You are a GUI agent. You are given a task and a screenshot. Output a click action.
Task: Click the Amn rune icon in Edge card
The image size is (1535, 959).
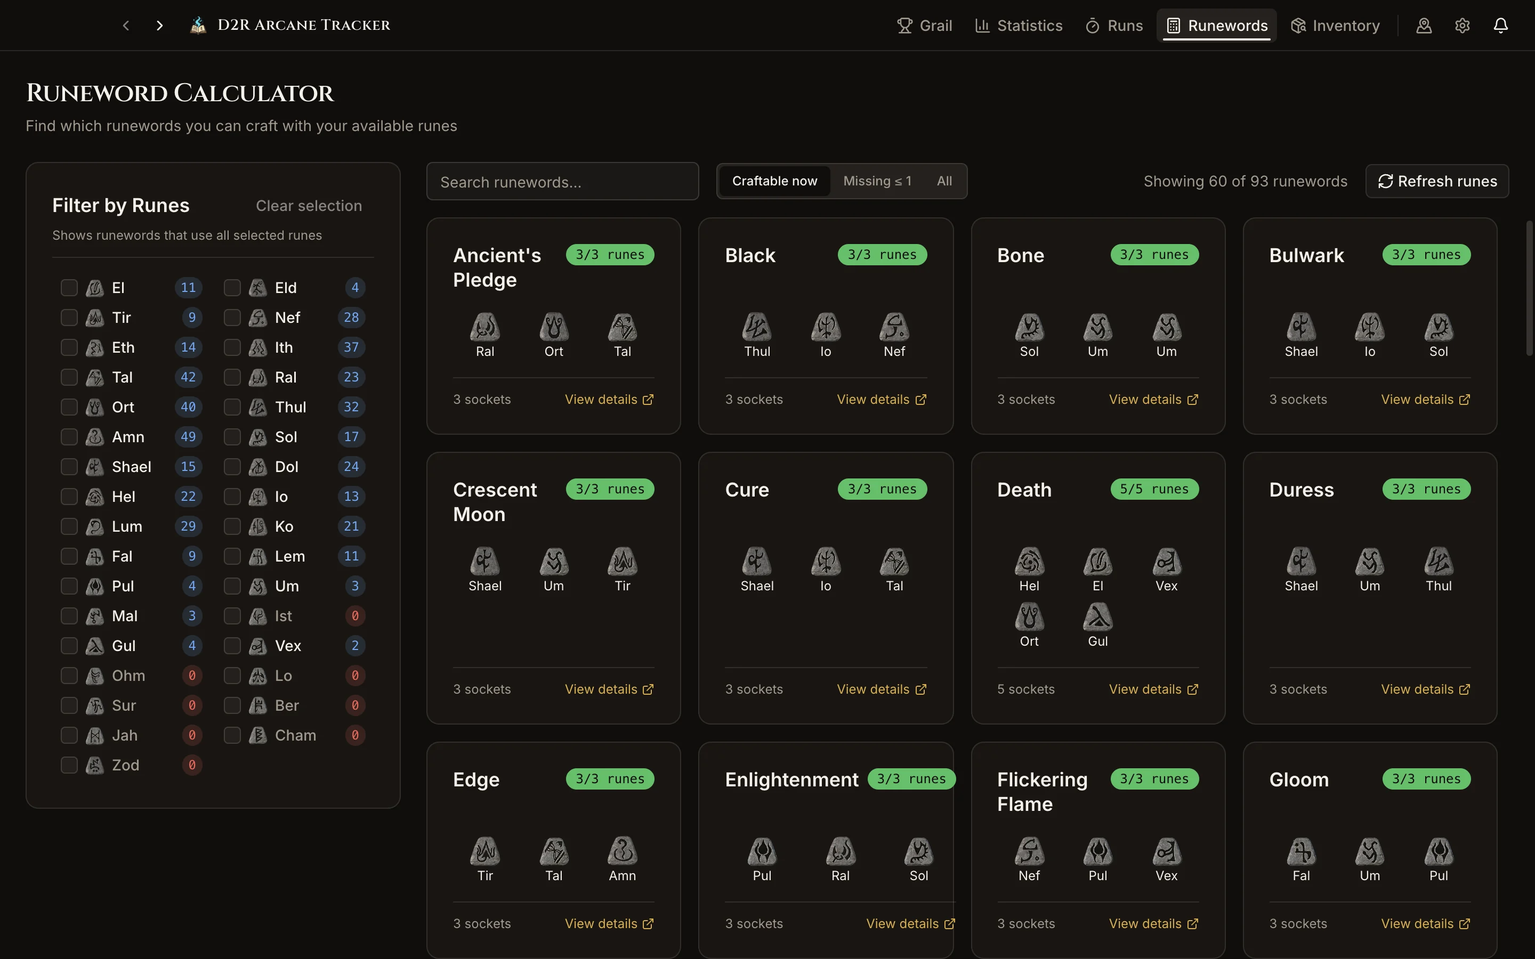pyautogui.click(x=622, y=851)
